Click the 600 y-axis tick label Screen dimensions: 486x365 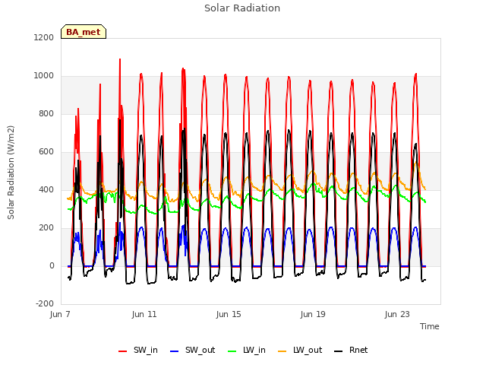46,152
